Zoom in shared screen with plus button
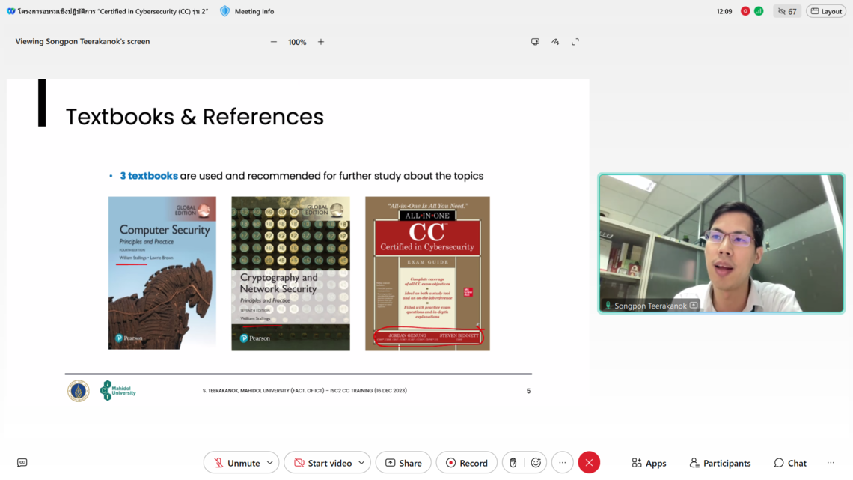 pyautogui.click(x=321, y=42)
